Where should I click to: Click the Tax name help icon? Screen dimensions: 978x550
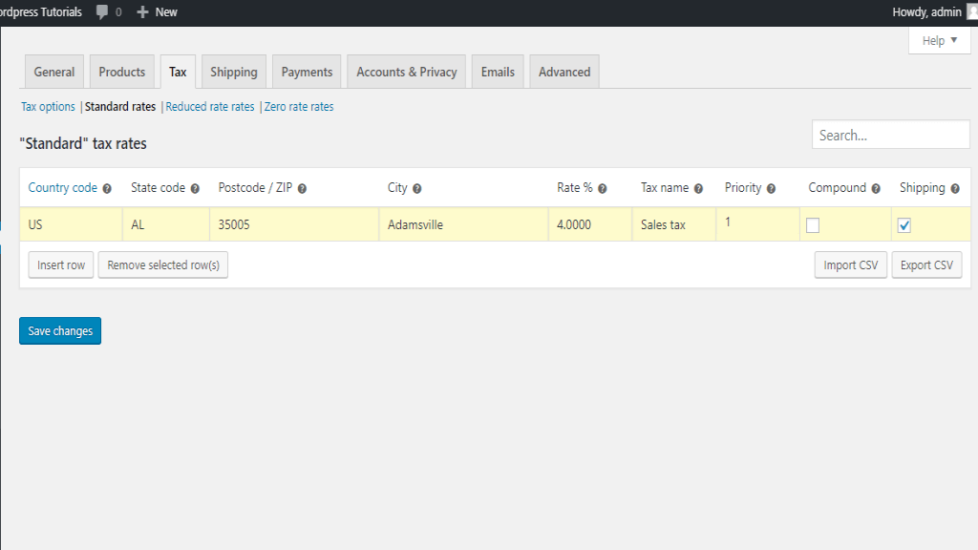coord(698,189)
